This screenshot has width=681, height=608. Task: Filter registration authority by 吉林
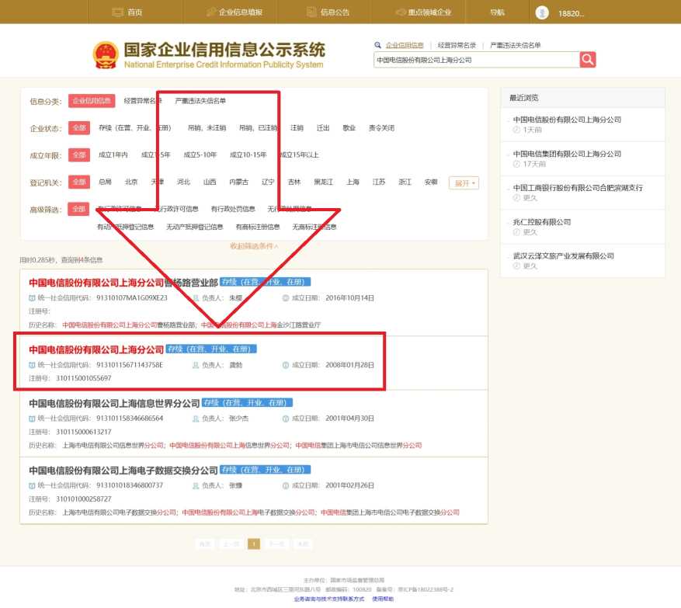coord(294,182)
